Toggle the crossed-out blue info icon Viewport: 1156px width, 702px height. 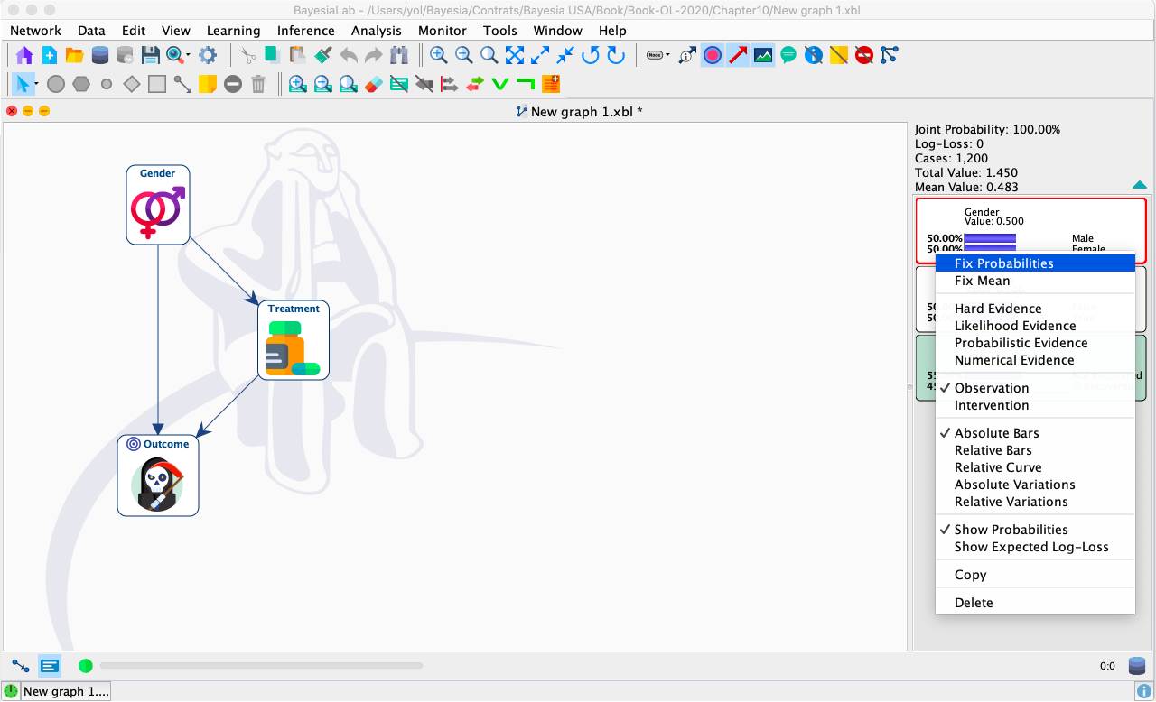(x=814, y=55)
